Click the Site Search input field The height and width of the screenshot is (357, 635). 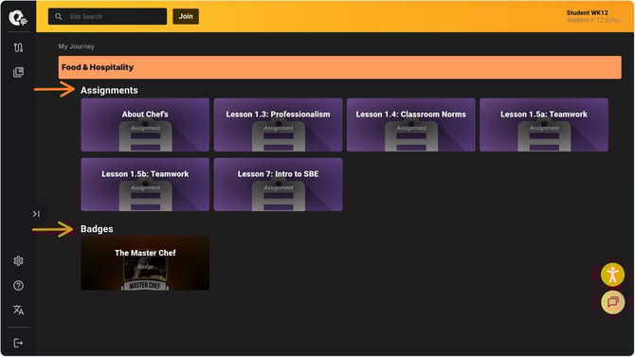pos(107,17)
